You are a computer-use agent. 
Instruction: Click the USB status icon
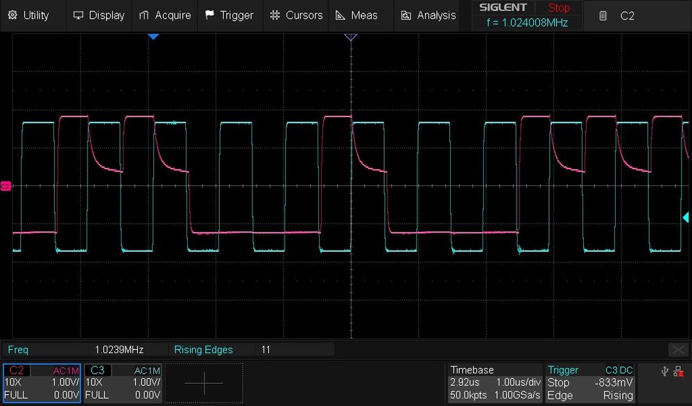pyautogui.click(x=665, y=371)
